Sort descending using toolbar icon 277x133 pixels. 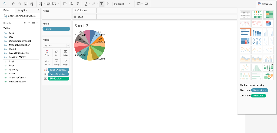(77, 4)
